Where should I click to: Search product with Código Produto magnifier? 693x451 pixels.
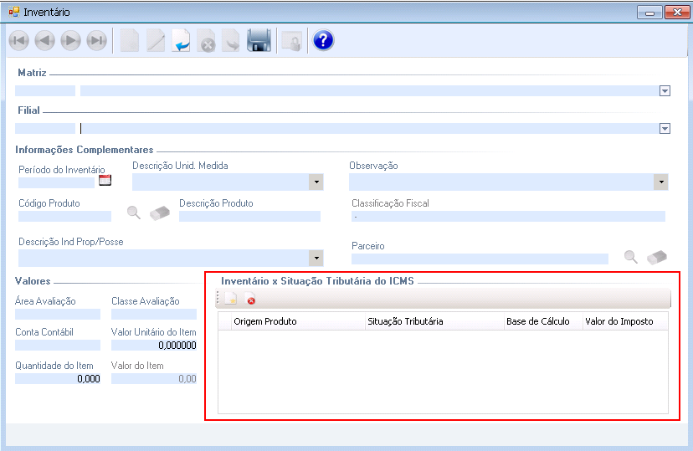134,213
